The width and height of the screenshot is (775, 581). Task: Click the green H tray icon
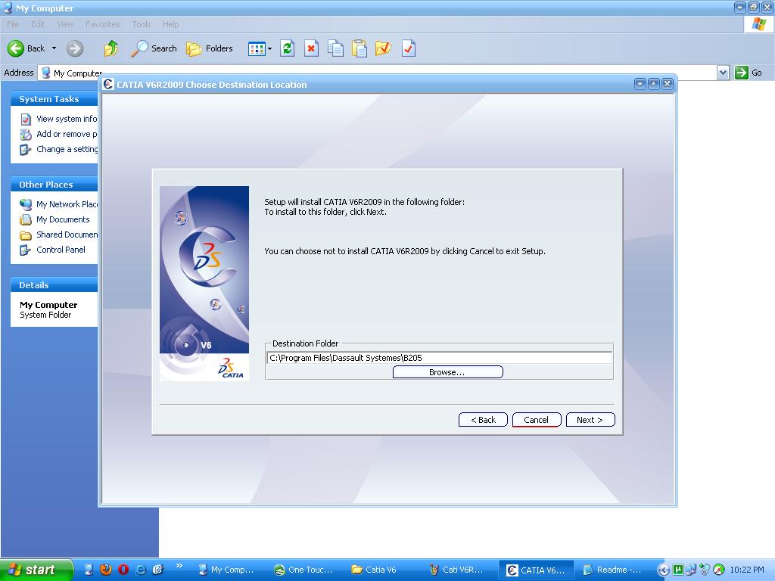(679, 570)
